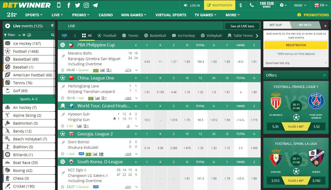Expand PBA Philippine Cup plus icon
This screenshot has width=331, height=190.
pos(136,45)
